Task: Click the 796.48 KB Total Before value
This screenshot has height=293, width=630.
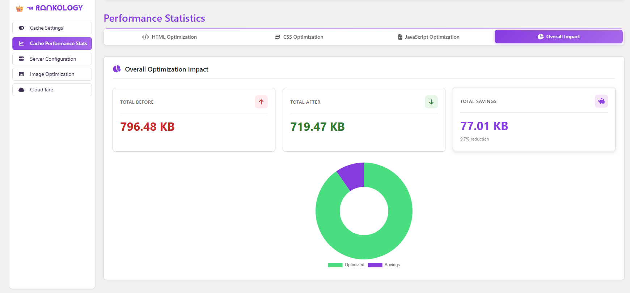Action: (147, 127)
